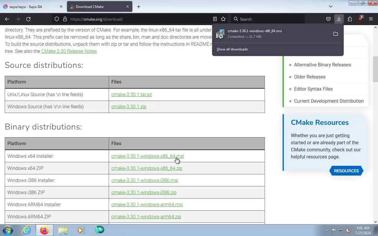This screenshot has width=378, height=236.
Task: Open Save to Pocket icon
Action: point(328,19)
